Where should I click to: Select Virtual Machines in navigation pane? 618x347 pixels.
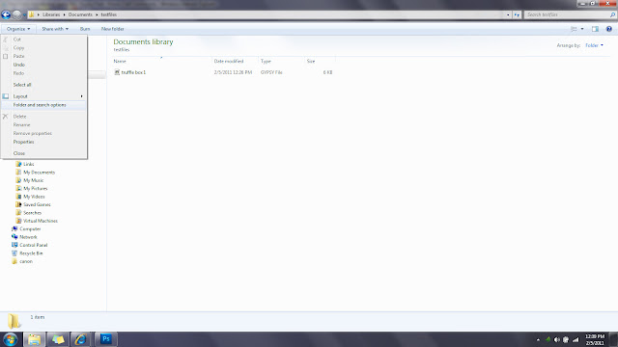pyautogui.click(x=41, y=221)
